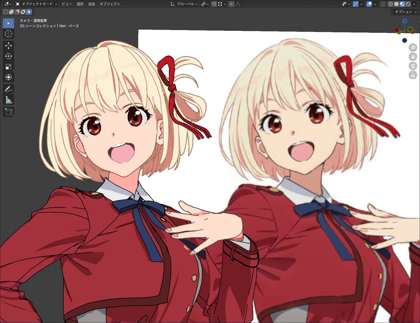Image resolution: width=420 pixels, height=323 pixels.
Task: Toggle viewport overlays
Action: (x=369, y=4)
